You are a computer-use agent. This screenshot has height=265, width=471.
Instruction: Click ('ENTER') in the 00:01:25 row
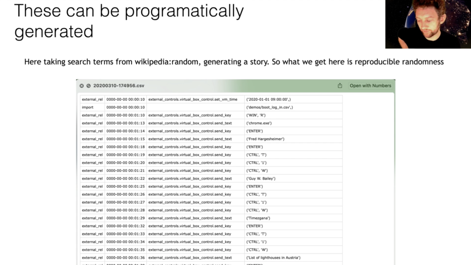[254, 186]
